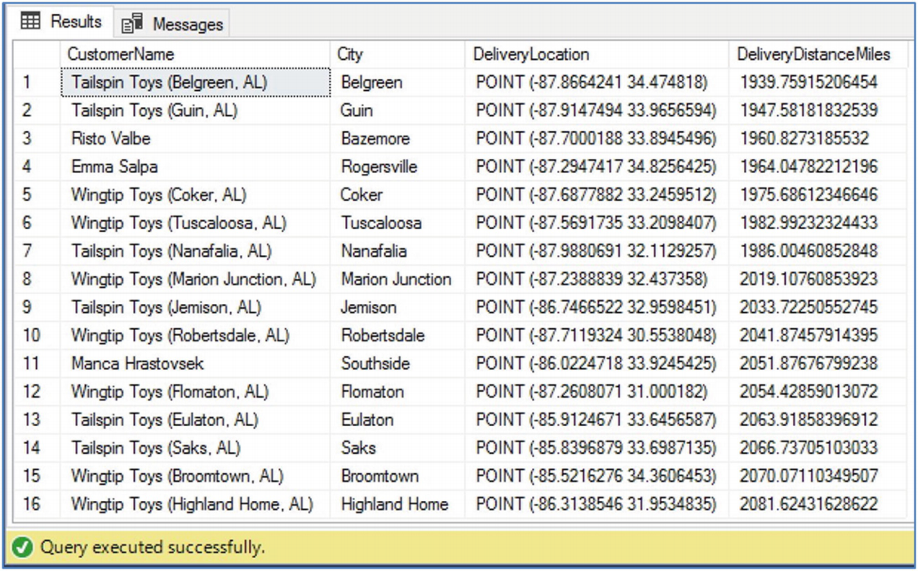The width and height of the screenshot is (918, 571).
Task: Click distance value 2019.10760853923
Action: pyautogui.click(x=808, y=279)
